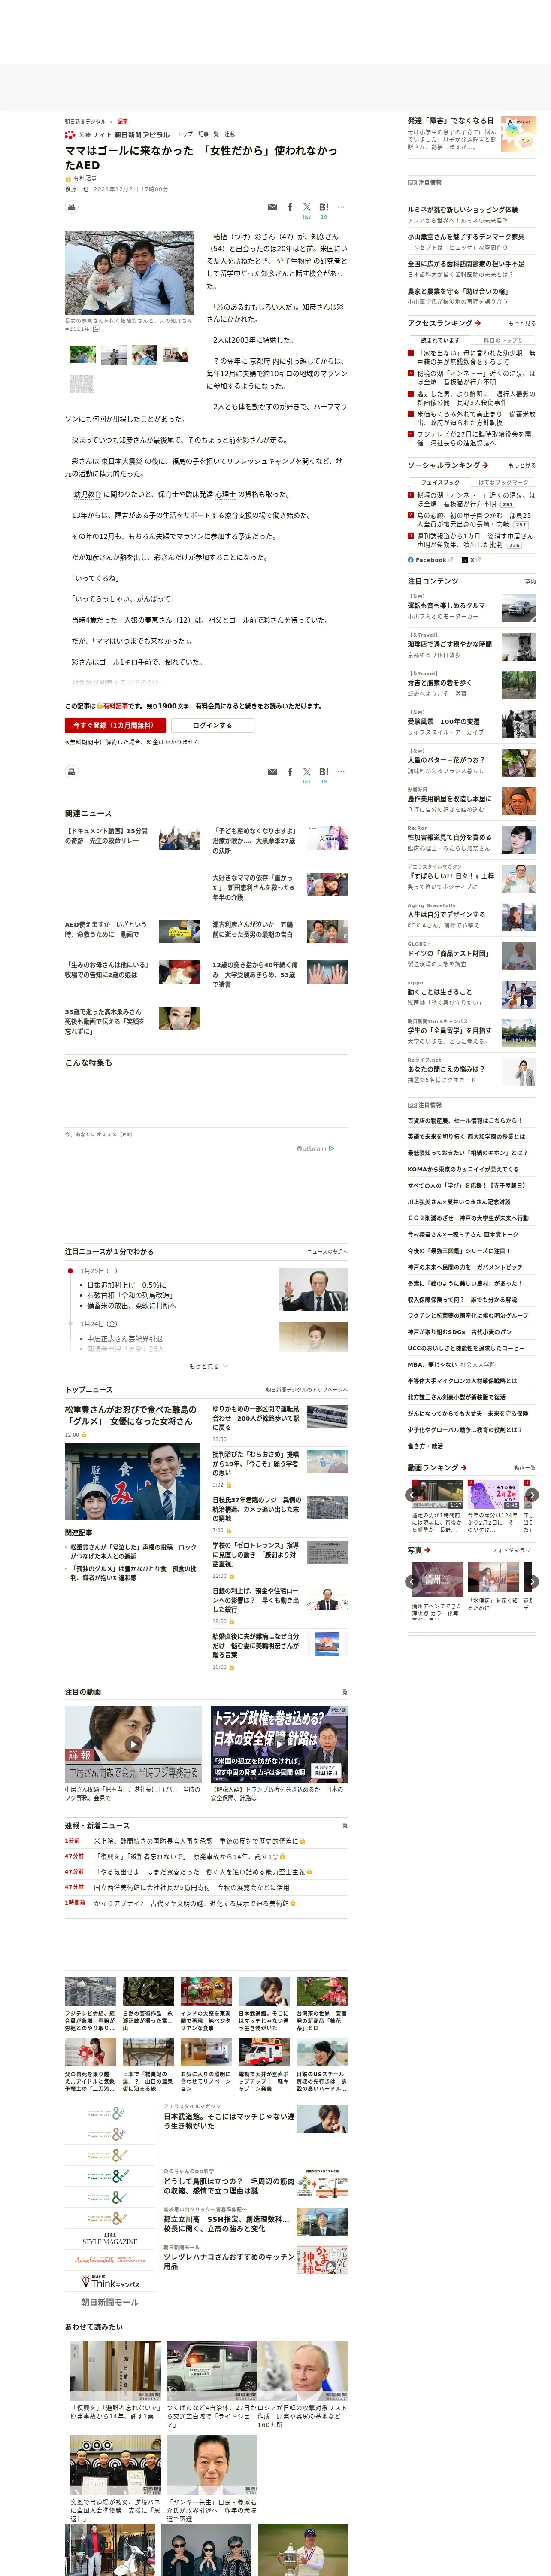Click the photo gallery icon beside the caption
The width and height of the screenshot is (551, 2576).
coord(96,328)
